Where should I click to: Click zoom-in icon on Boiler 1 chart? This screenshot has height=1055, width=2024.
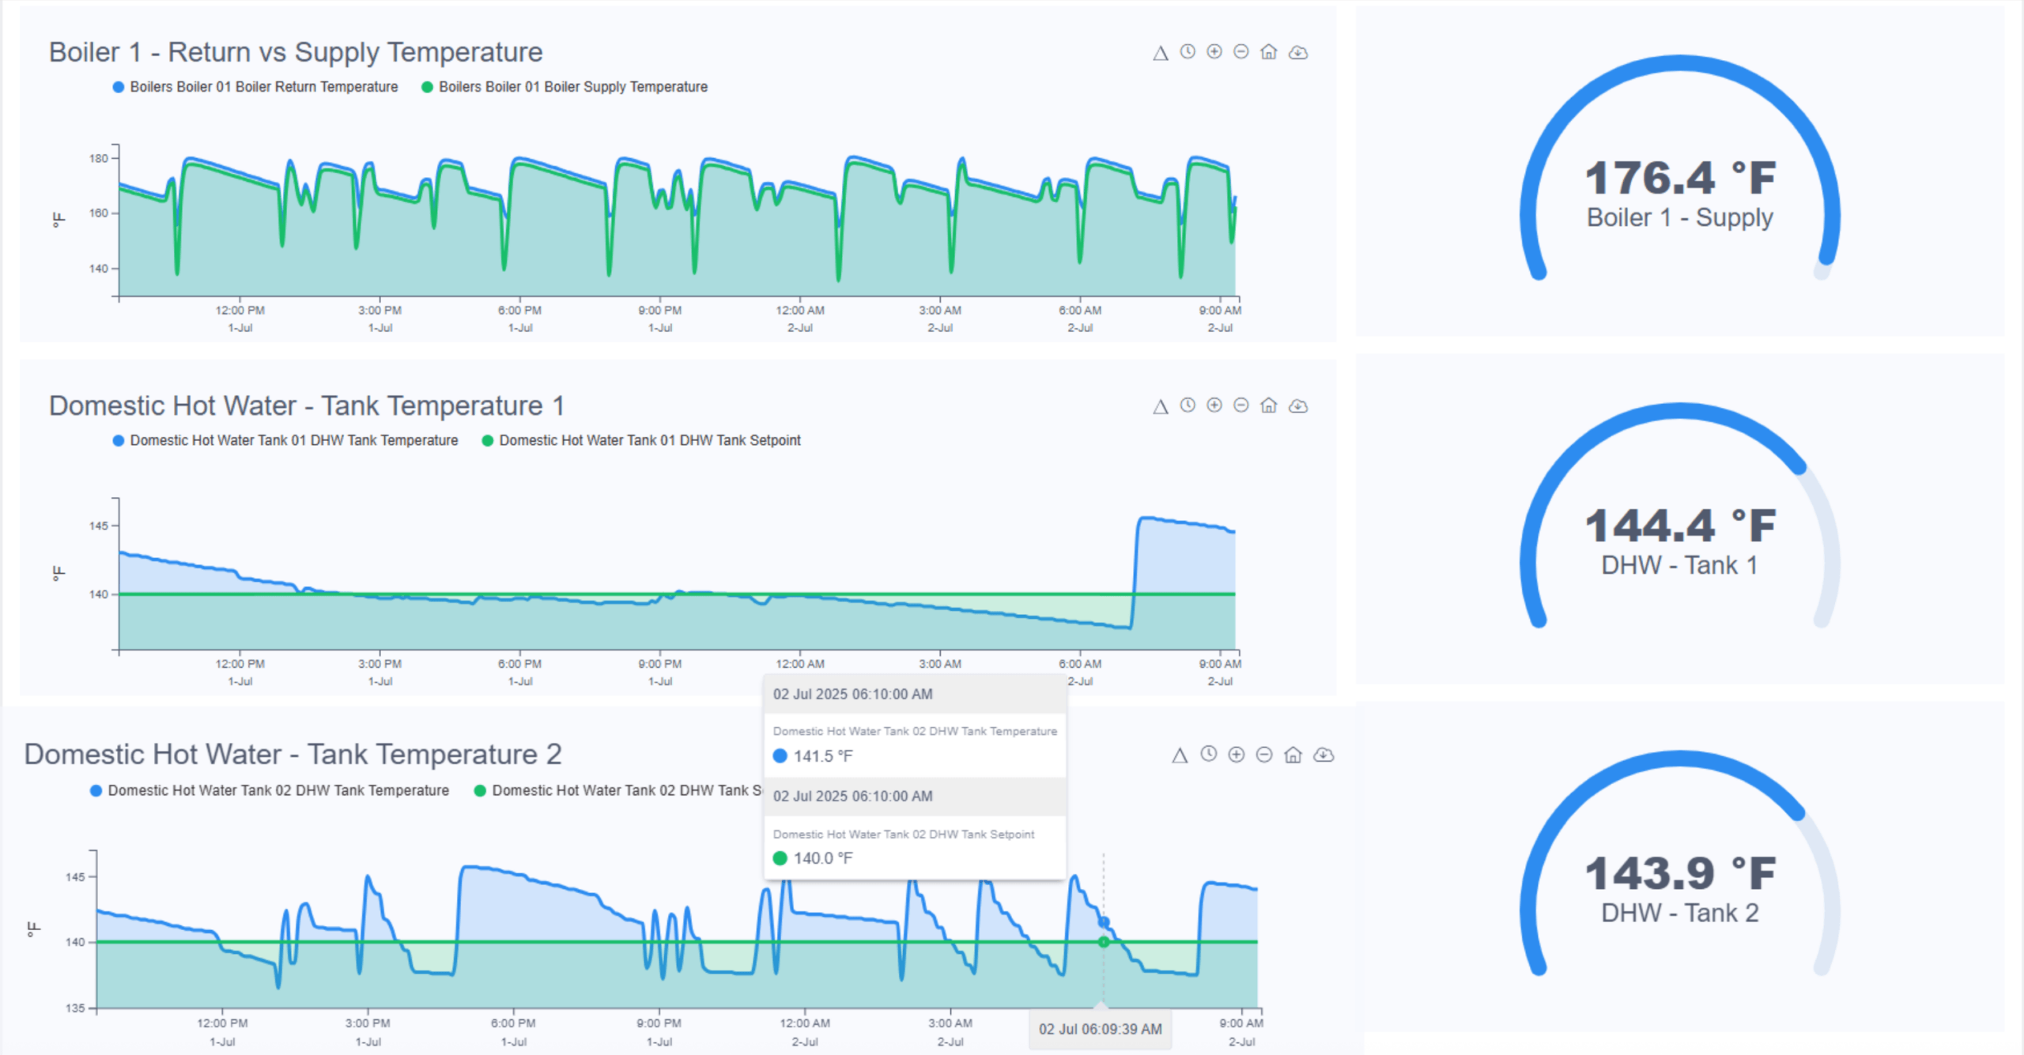(1214, 52)
